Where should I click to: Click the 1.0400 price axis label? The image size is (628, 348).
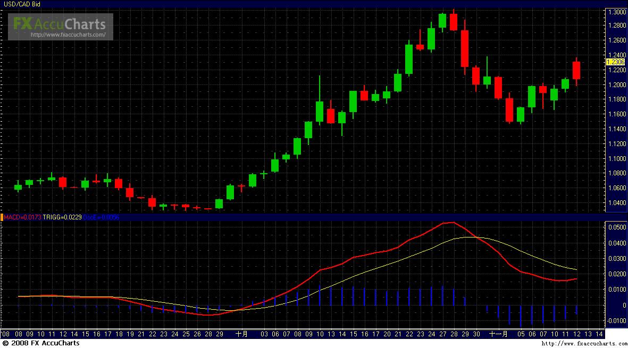point(617,203)
